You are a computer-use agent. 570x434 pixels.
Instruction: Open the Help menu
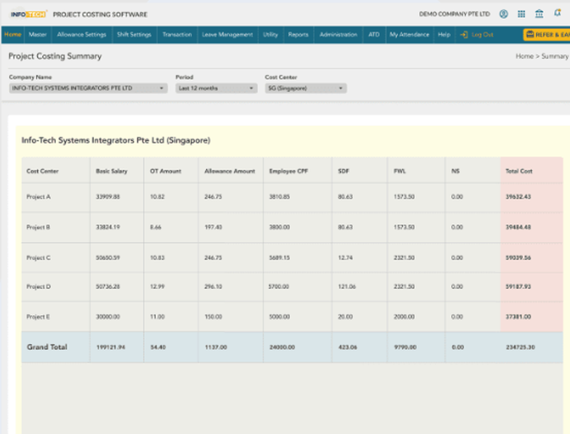point(444,35)
